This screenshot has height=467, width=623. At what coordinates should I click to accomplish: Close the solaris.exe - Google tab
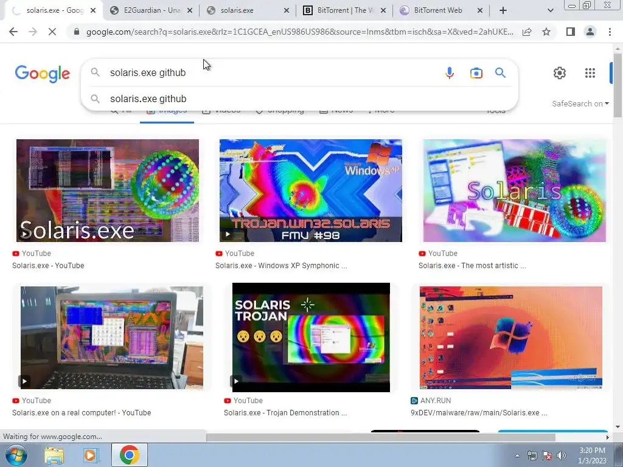93,10
